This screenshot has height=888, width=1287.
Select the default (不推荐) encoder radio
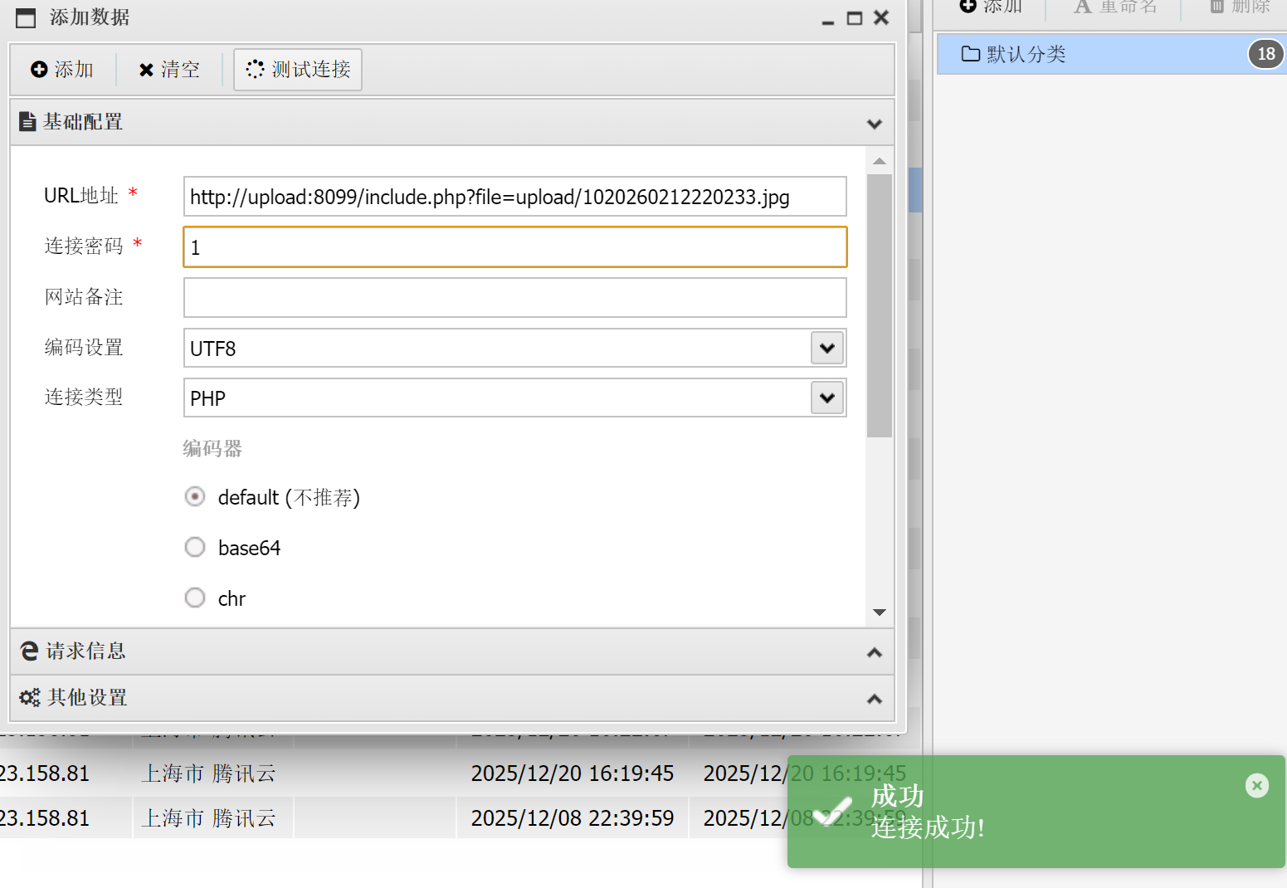tap(195, 497)
